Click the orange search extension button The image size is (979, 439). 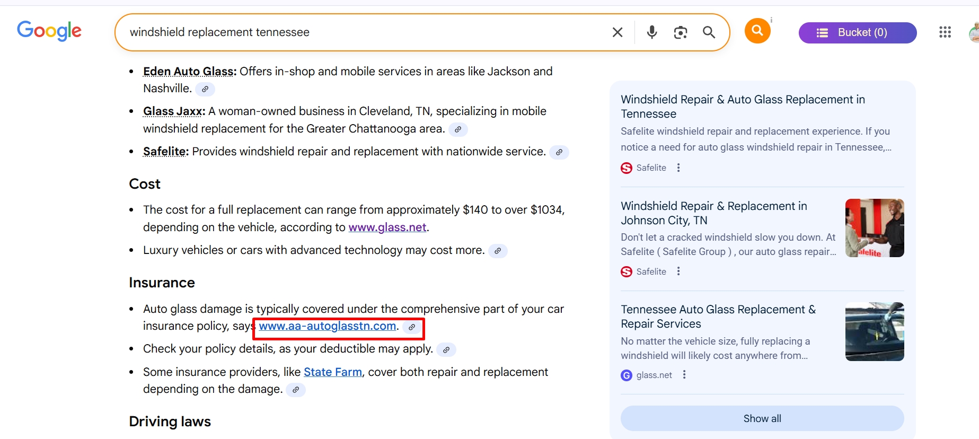pos(757,31)
